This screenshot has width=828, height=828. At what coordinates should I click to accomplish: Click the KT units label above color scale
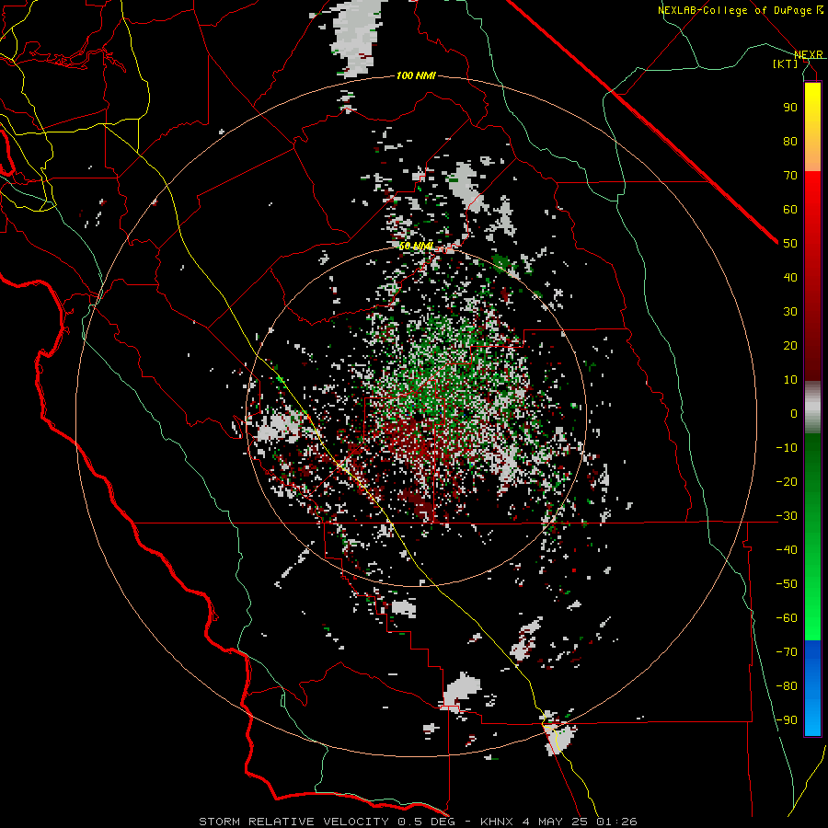785,63
